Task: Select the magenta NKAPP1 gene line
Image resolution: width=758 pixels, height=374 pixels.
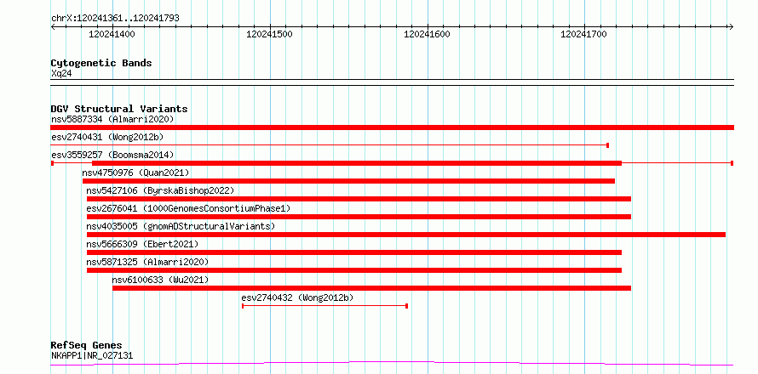Action: (x=392, y=364)
